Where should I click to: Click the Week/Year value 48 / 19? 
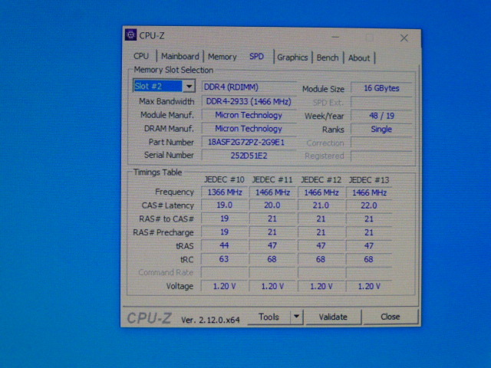click(381, 116)
